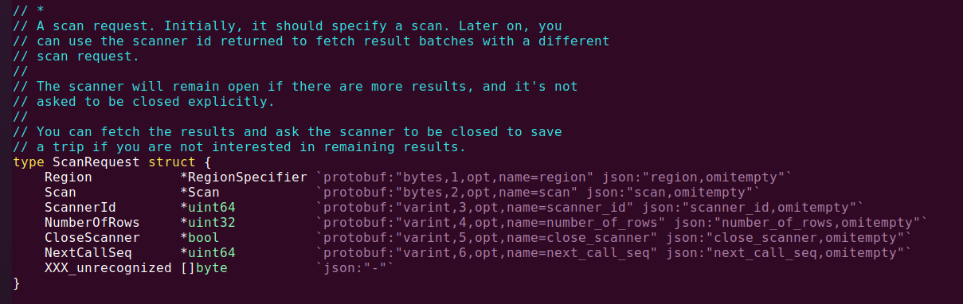Click the []byte type

tap(204, 267)
